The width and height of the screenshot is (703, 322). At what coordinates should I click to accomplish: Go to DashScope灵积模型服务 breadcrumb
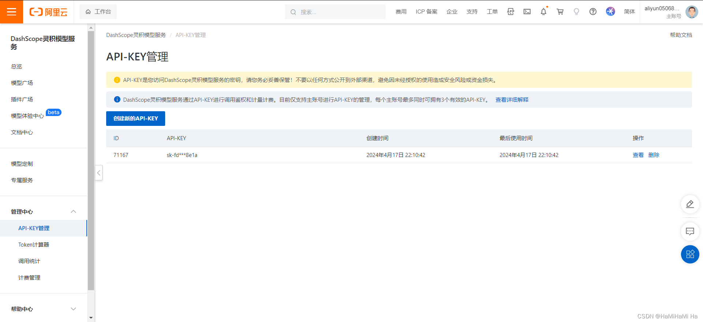click(x=136, y=35)
